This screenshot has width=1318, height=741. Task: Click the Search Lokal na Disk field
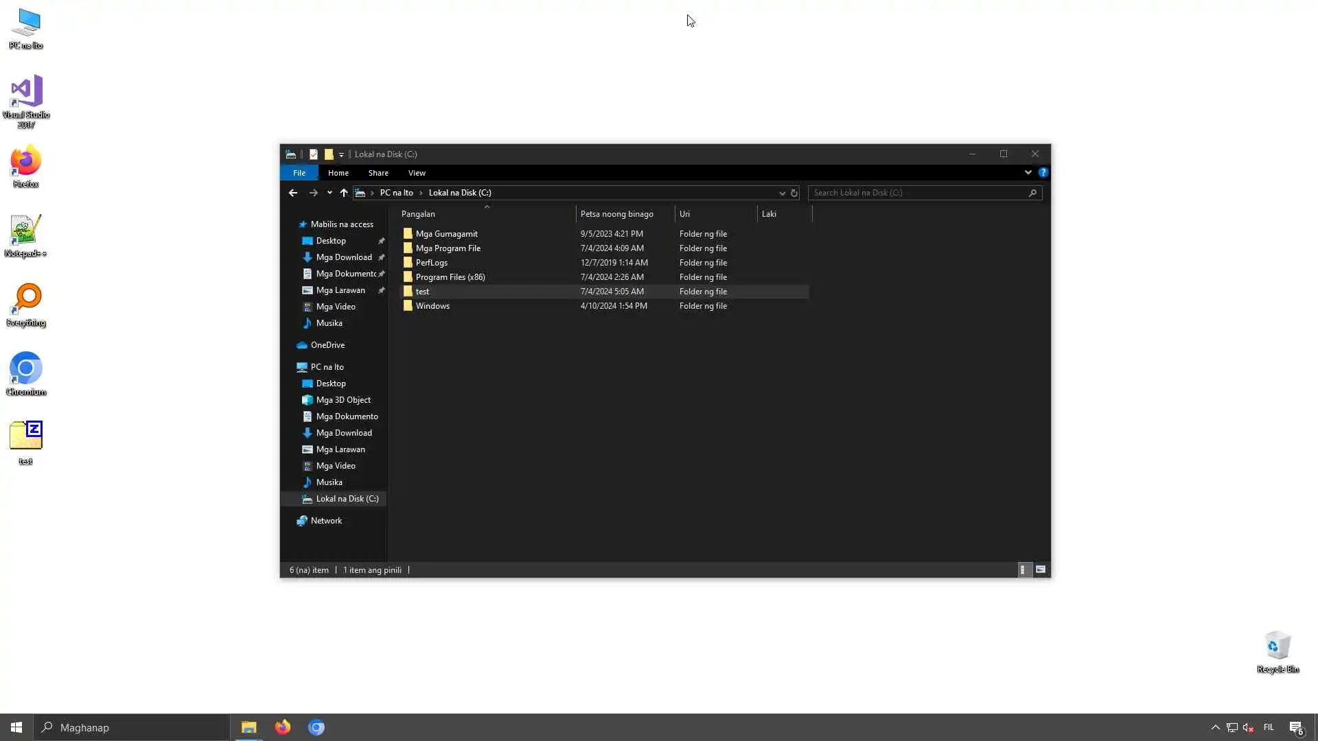[x=918, y=193]
